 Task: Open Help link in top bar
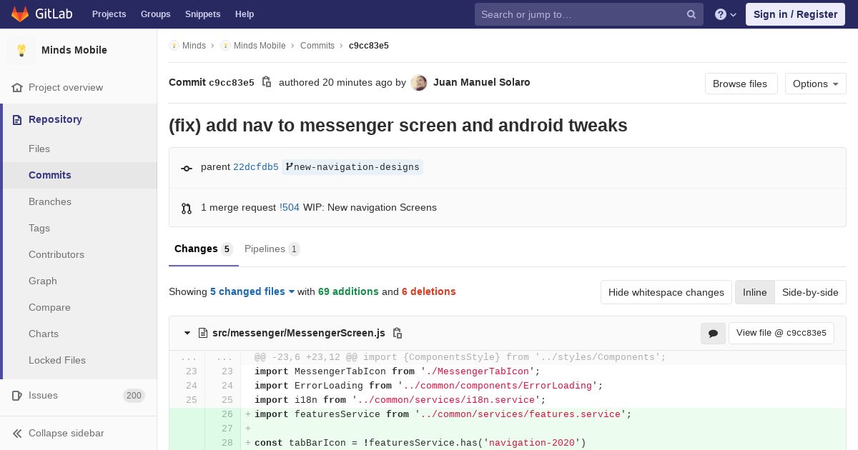pos(245,14)
